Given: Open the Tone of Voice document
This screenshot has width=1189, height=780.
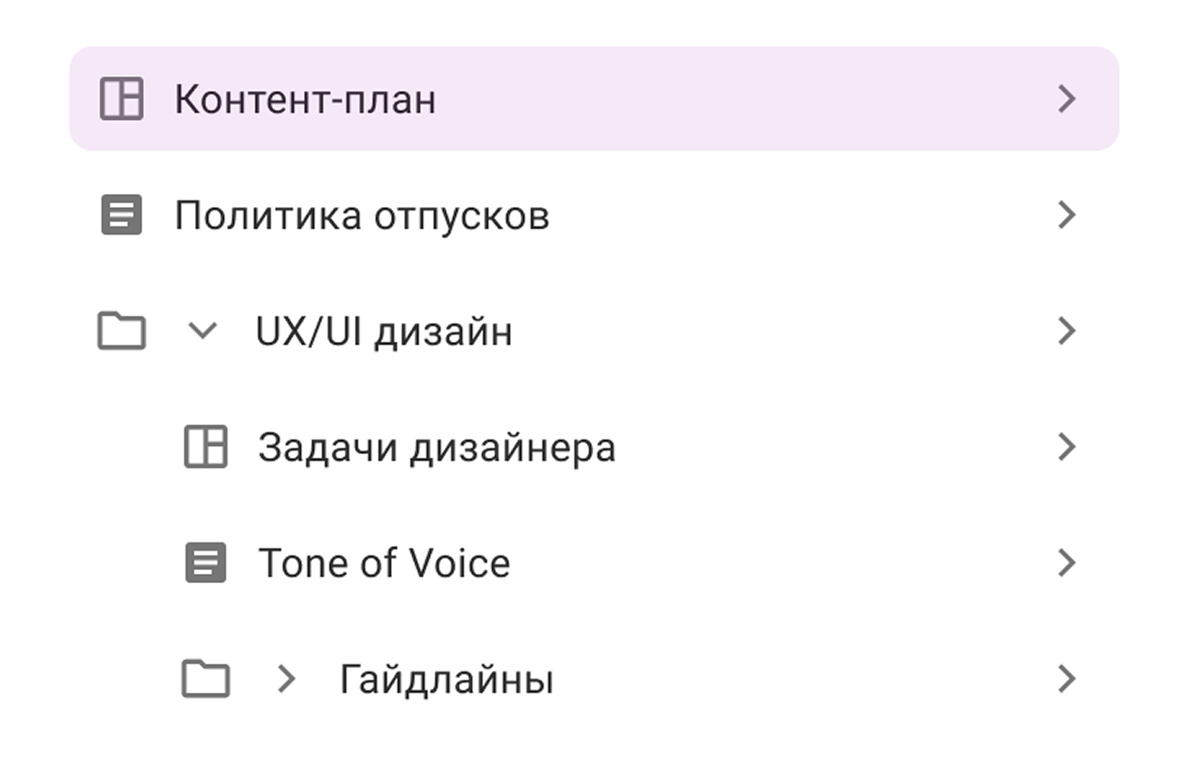Looking at the screenshot, I should point(384,564).
